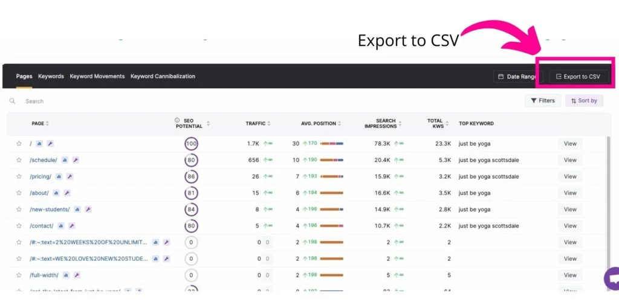Toggle the favorite star for /new-students/
619x302 pixels.
coord(19,210)
